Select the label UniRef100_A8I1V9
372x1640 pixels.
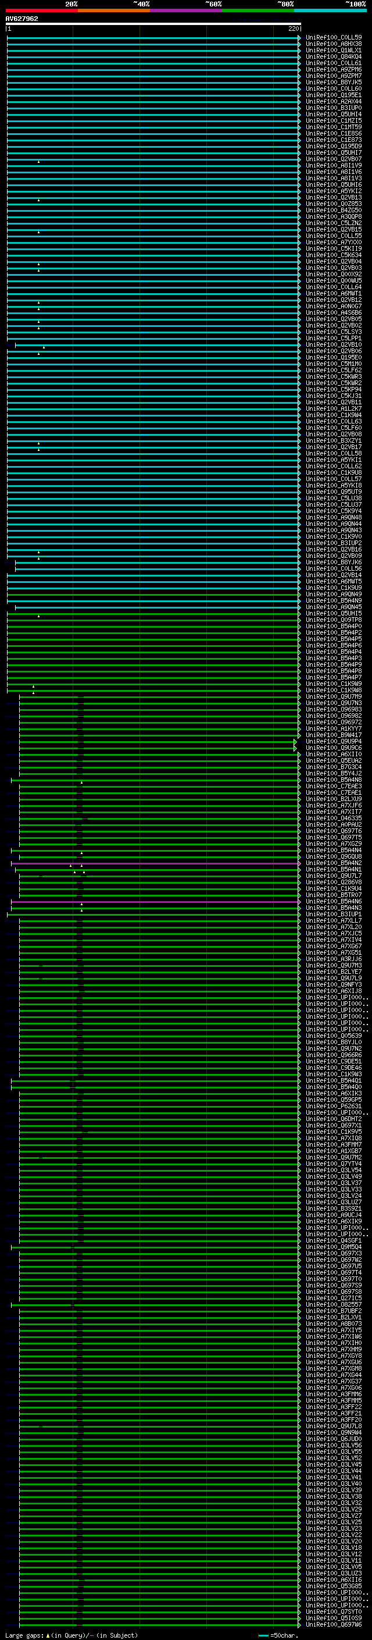click(x=334, y=166)
